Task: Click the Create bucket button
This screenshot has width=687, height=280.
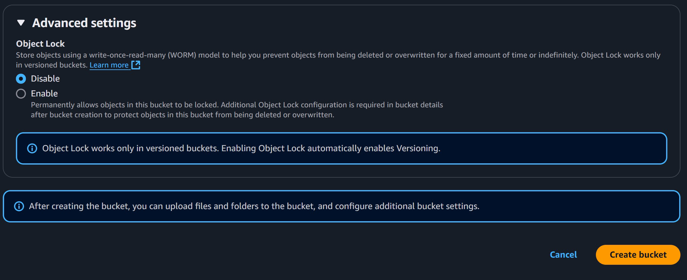Action: pyautogui.click(x=638, y=255)
